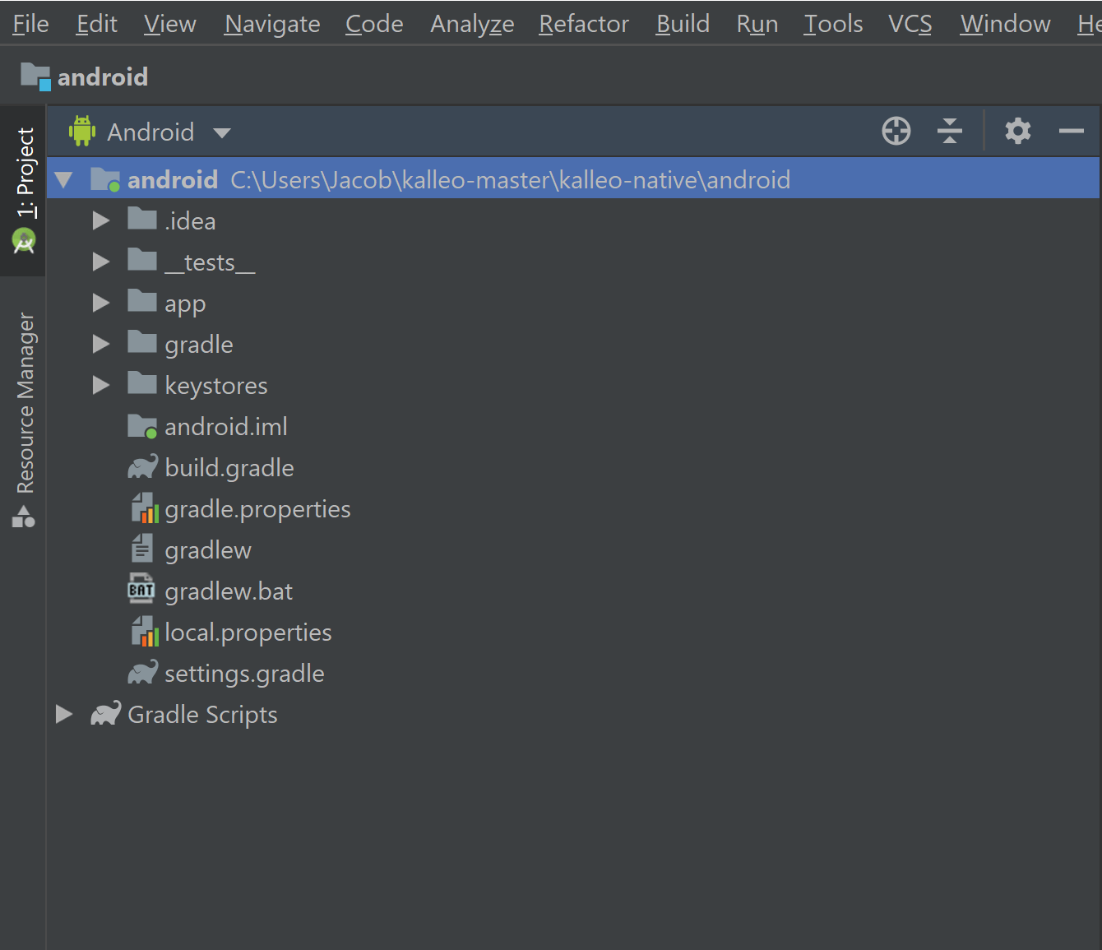Click the Locate/Select Opened File target icon
Viewport: 1102px width, 950px height.
click(x=896, y=131)
